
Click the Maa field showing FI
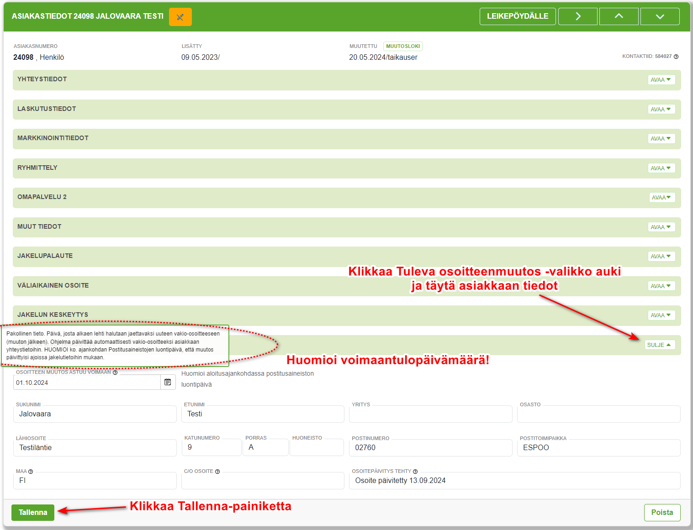pos(95,481)
